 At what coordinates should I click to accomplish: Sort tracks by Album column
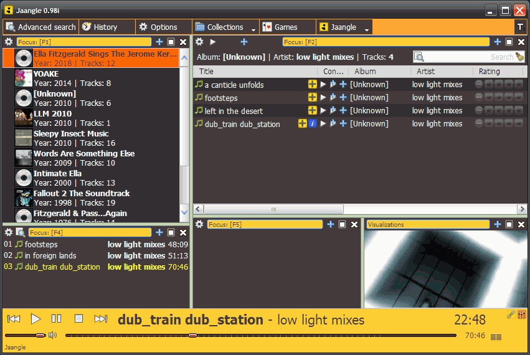click(x=381, y=72)
